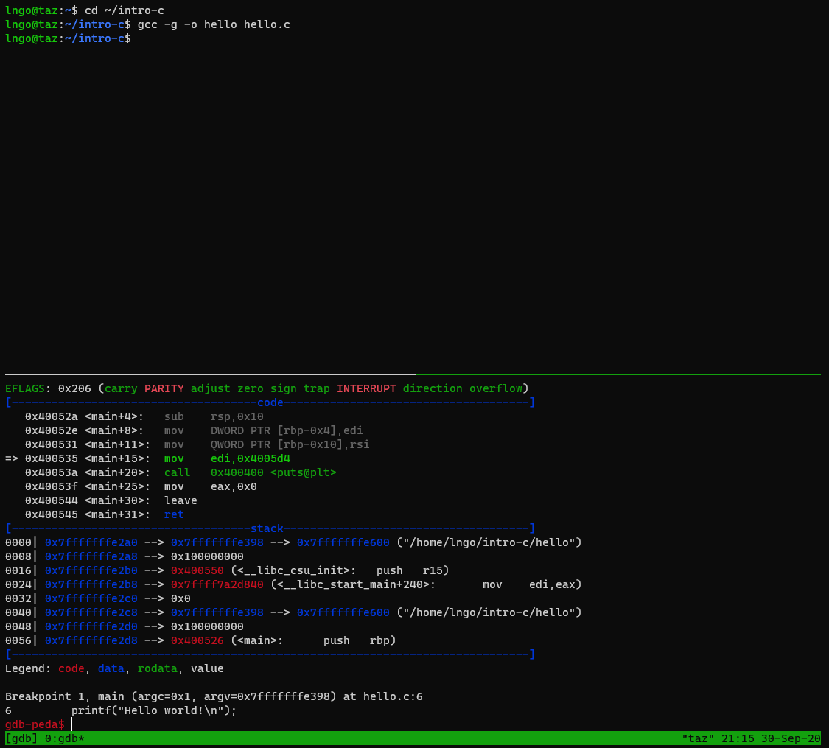The width and height of the screenshot is (829, 748).
Task: Click tmux session name '[gdb]'
Action: tap(21, 738)
